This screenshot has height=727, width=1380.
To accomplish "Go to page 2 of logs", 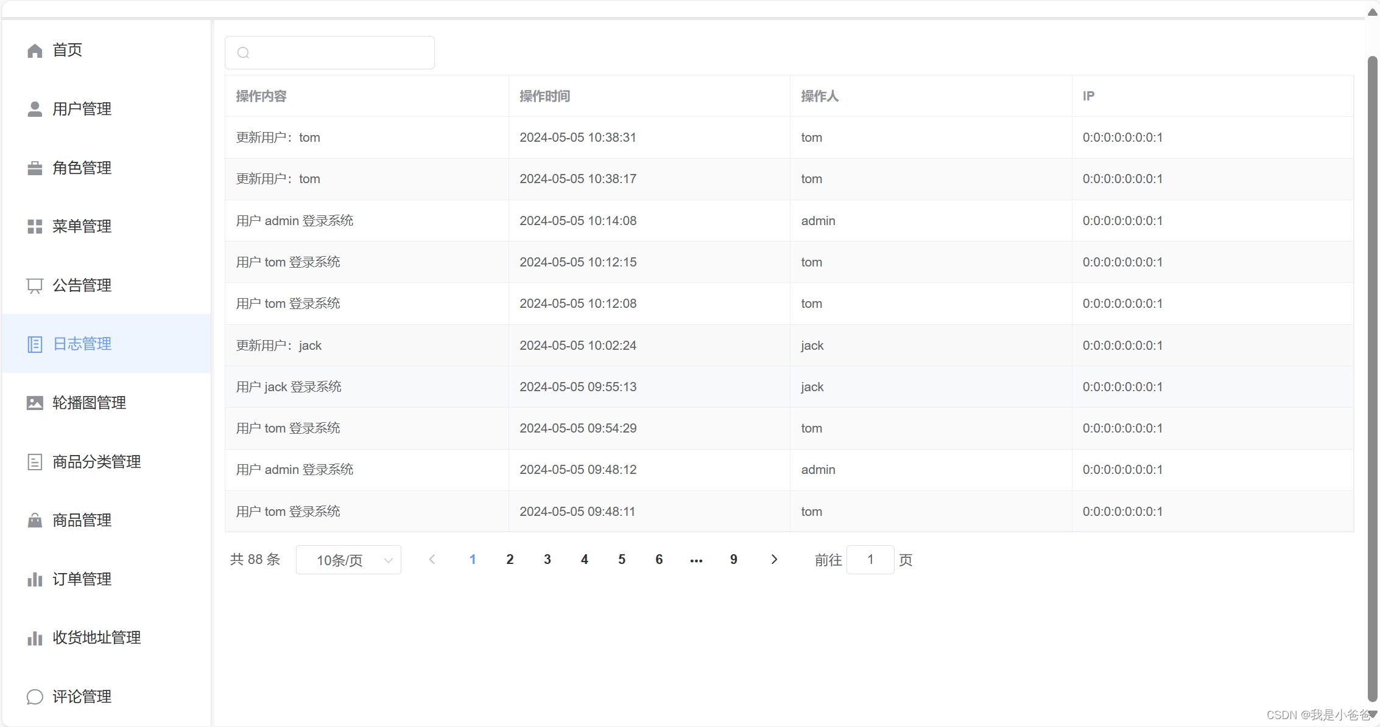I will coord(510,559).
